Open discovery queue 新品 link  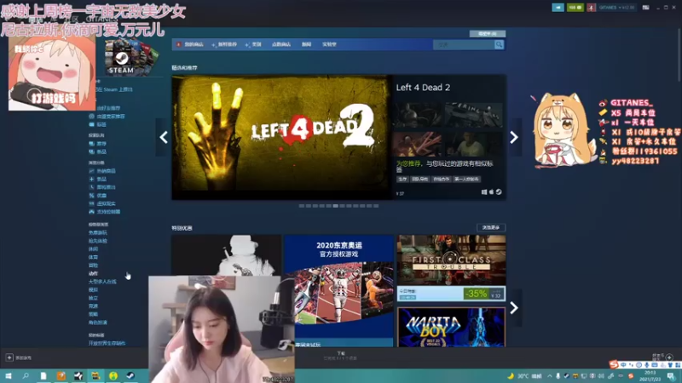click(101, 152)
